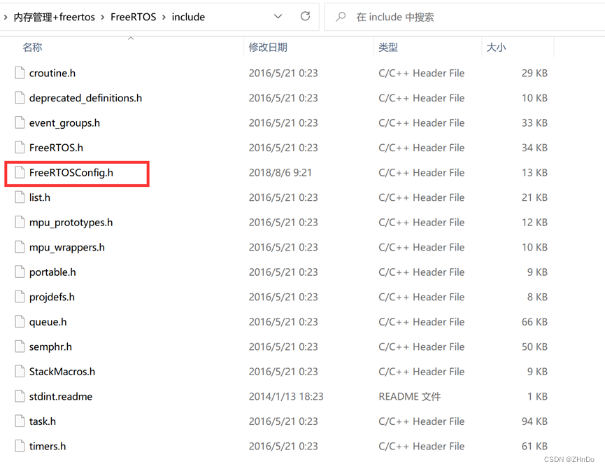Click the projdefs.h file icon
605x469 pixels.
(20, 297)
